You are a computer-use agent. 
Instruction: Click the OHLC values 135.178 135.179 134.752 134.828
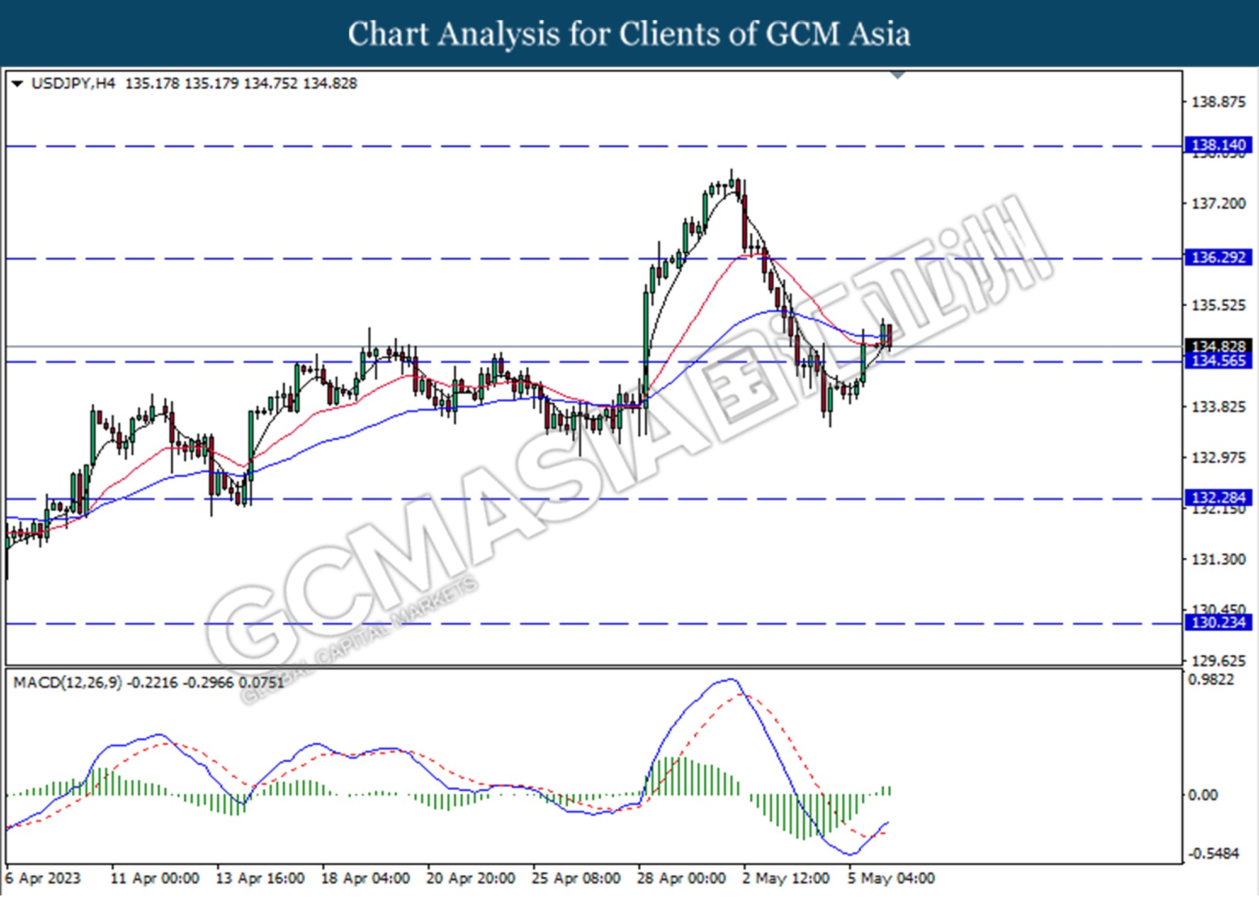[x=241, y=84]
